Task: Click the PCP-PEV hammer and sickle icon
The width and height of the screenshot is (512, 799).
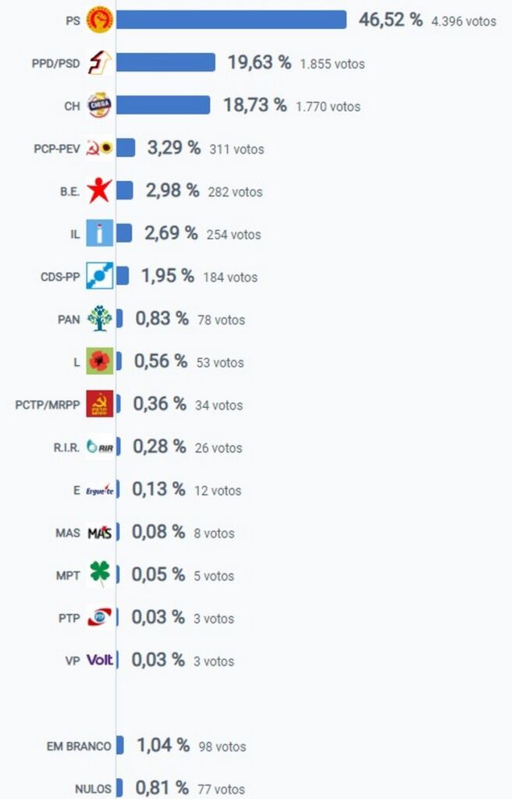Action: coord(93,147)
